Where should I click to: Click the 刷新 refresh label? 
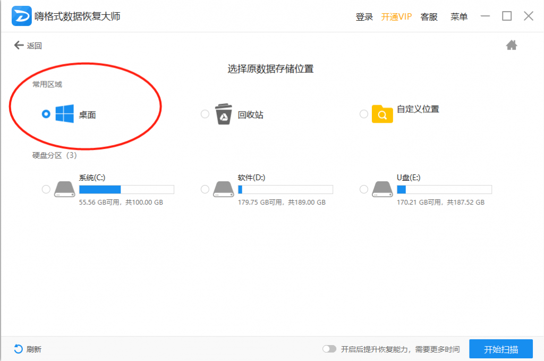34,349
